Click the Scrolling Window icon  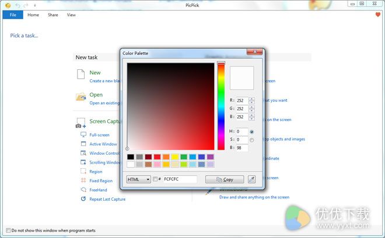pos(83,162)
